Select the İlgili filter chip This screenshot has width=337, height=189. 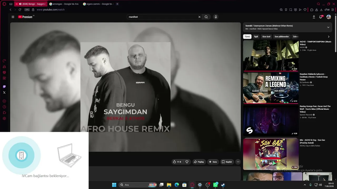click(x=256, y=37)
